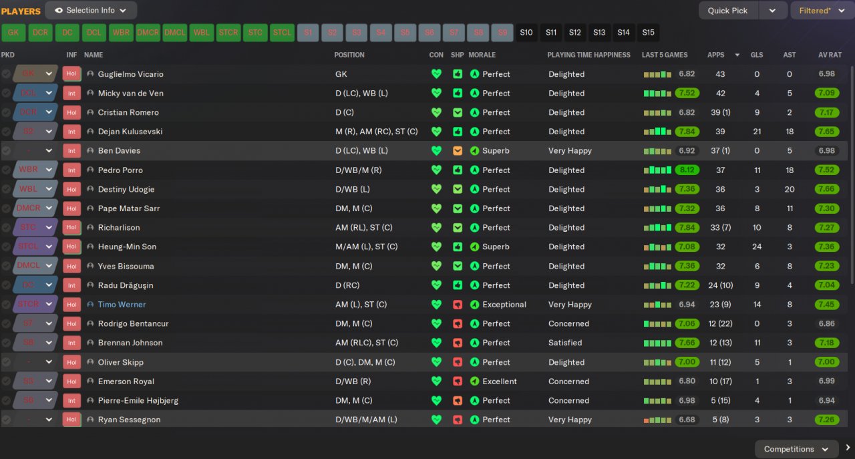This screenshot has width=855, height=459.
Task: Toggle the picked checkmark for Ben Davies
Action: [6, 151]
